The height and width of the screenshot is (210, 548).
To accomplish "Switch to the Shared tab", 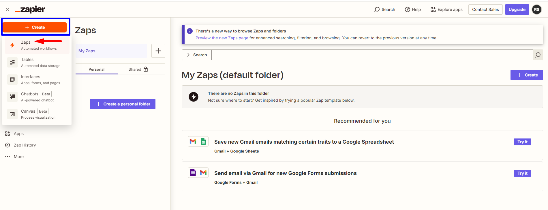I will [x=138, y=69].
